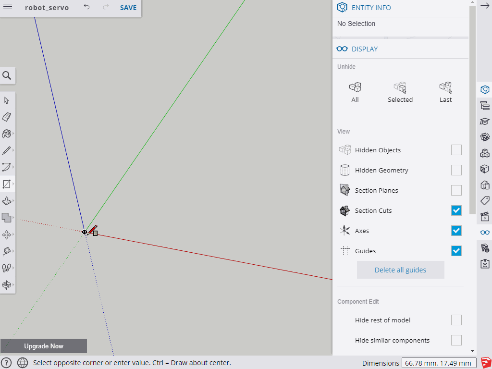
Task: Collapse the right panel with the arrow
Action: pos(485,6)
